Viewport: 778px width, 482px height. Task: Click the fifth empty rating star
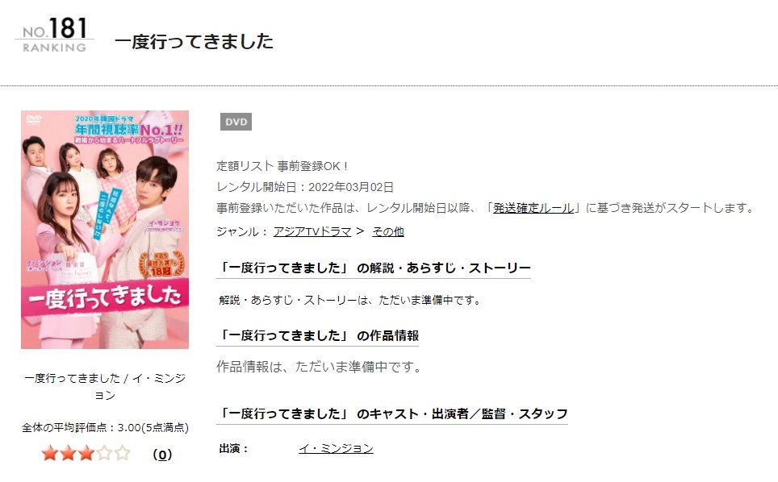pyautogui.click(x=122, y=453)
